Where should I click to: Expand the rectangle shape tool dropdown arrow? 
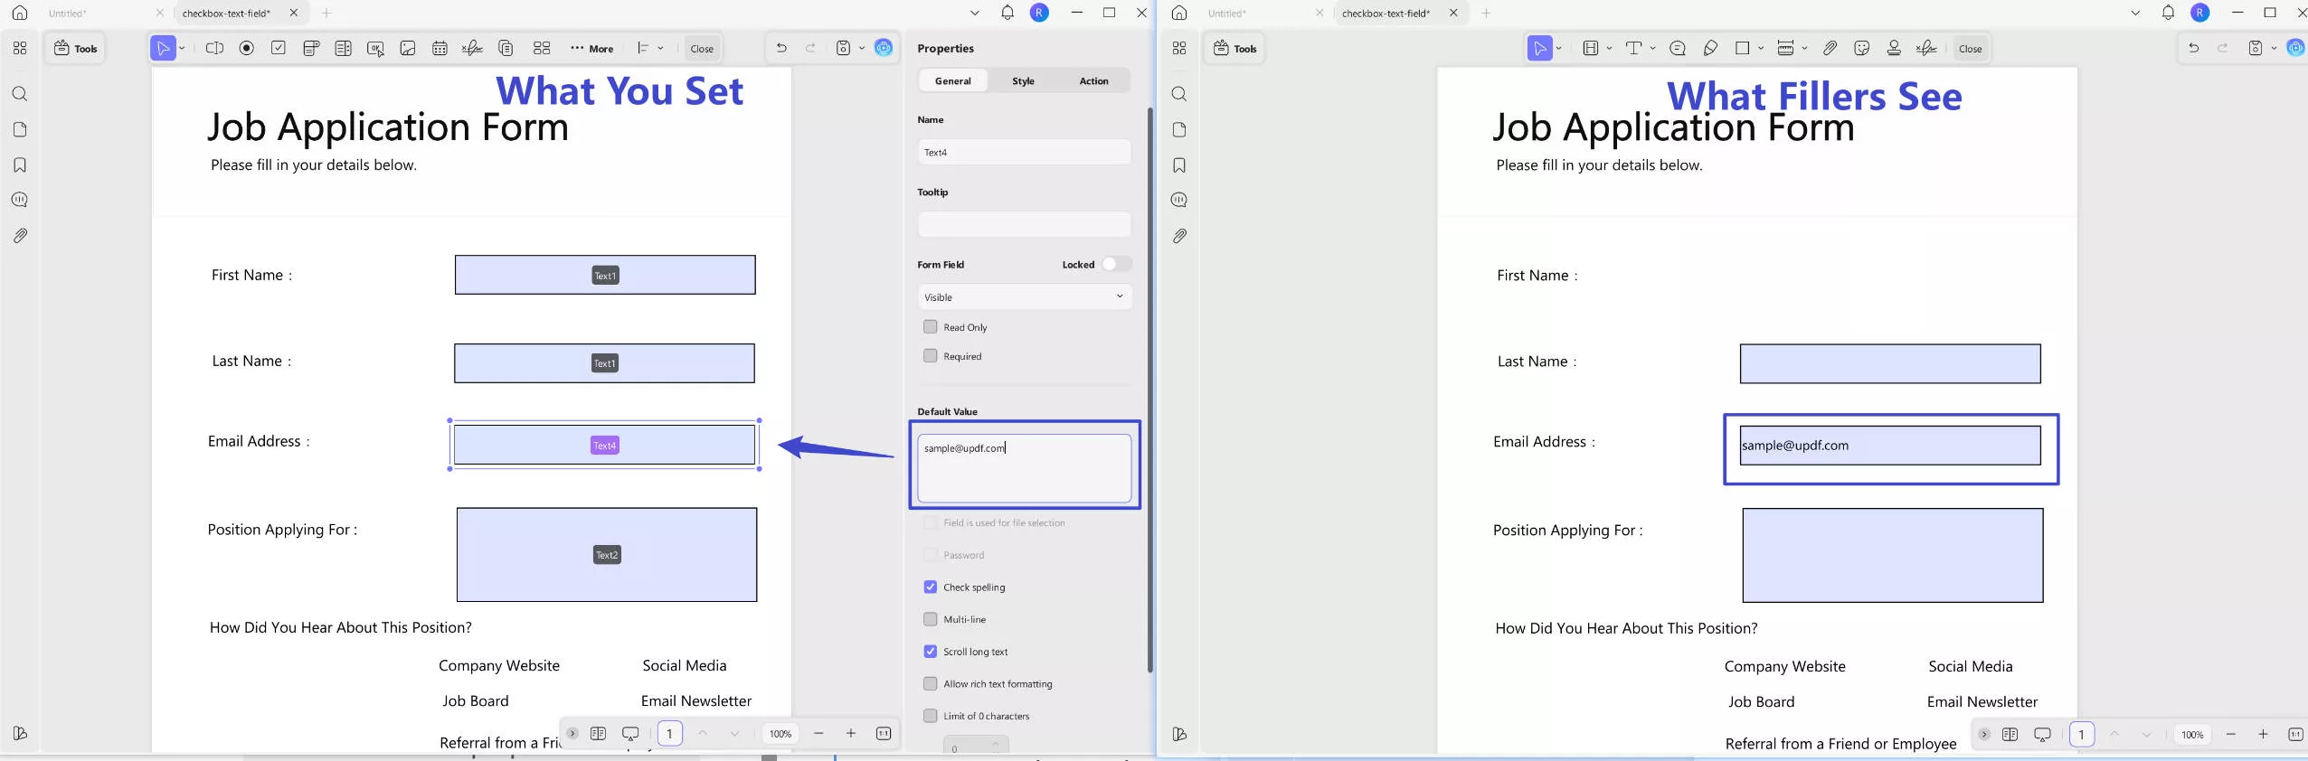(x=1761, y=48)
